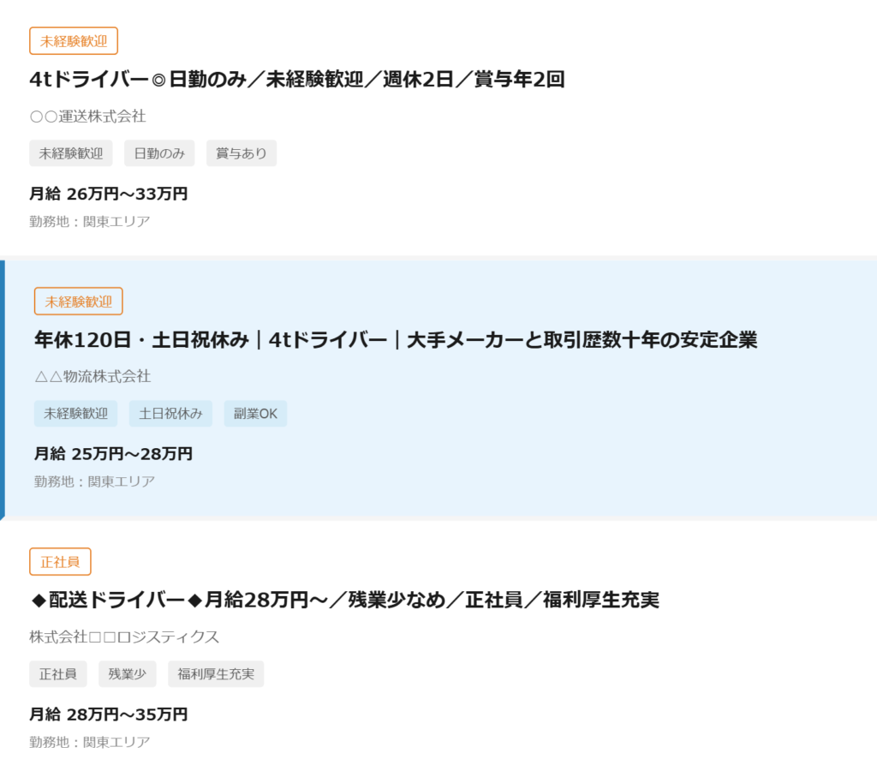Click the 残業少 tag on the third listing

(x=127, y=673)
